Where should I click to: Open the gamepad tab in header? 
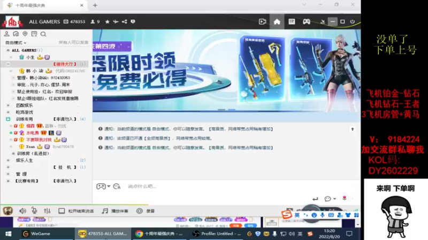pyautogui.click(x=307, y=21)
